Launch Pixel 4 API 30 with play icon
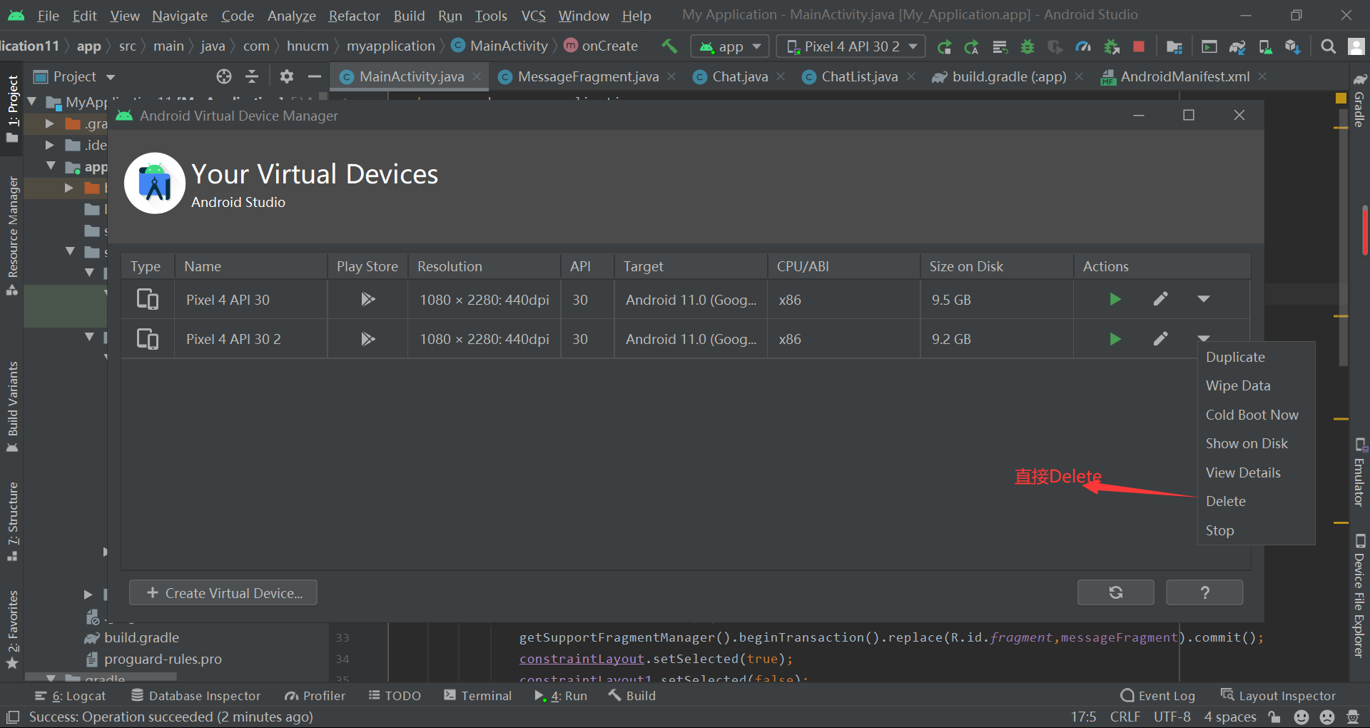1370x728 pixels. [1115, 299]
